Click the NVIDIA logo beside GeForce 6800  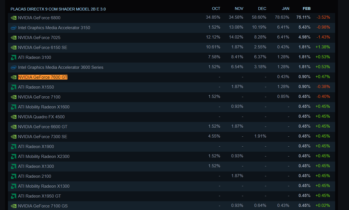[x=13, y=18]
